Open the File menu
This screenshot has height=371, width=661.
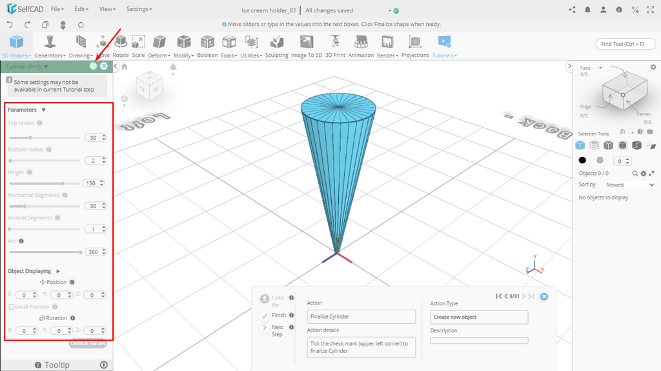click(x=57, y=9)
